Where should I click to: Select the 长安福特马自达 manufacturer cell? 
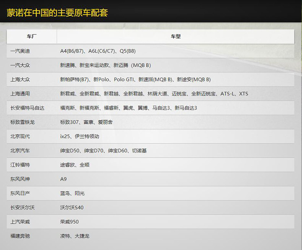tap(32, 108)
